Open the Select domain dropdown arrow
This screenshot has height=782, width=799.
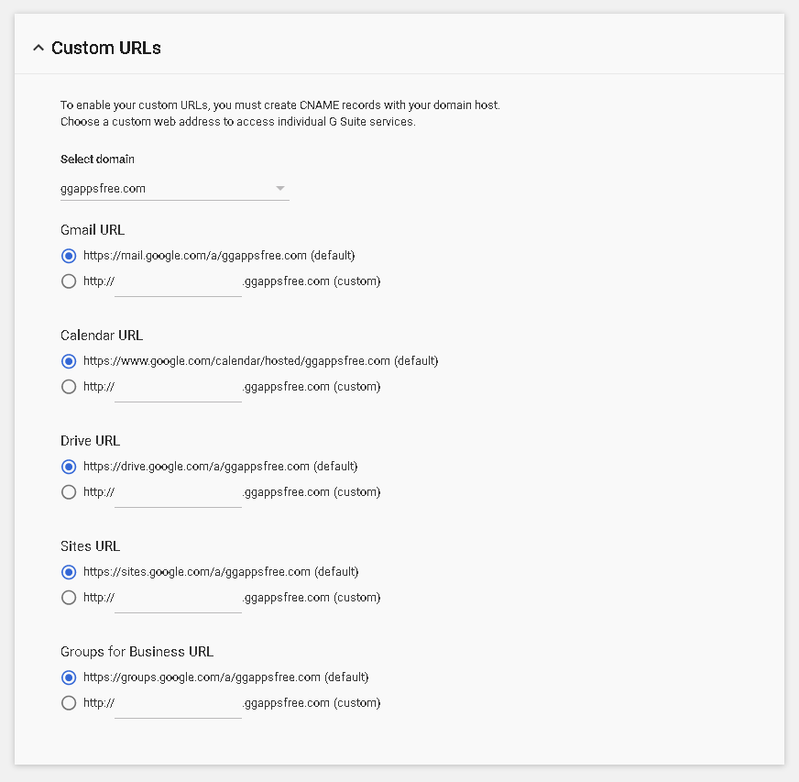(x=279, y=189)
